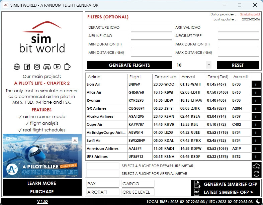Play the A Pilot's Life trailer thumbnail
Viewport: 263px width, 205px height.
click(x=42, y=156)
